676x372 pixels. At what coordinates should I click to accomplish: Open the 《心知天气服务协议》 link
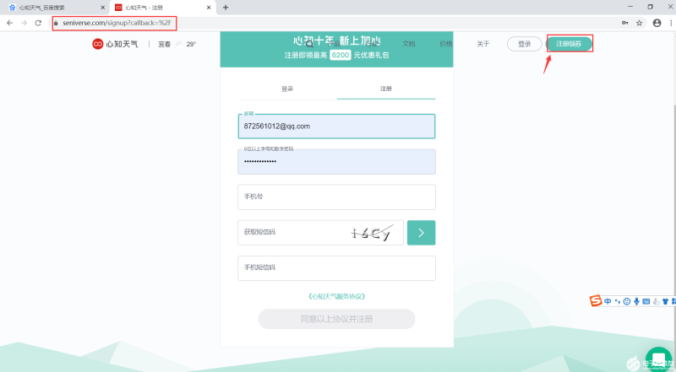tap(336, 296)
